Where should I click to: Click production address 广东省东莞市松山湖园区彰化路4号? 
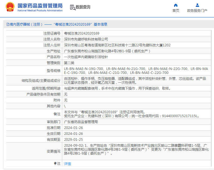107,51
